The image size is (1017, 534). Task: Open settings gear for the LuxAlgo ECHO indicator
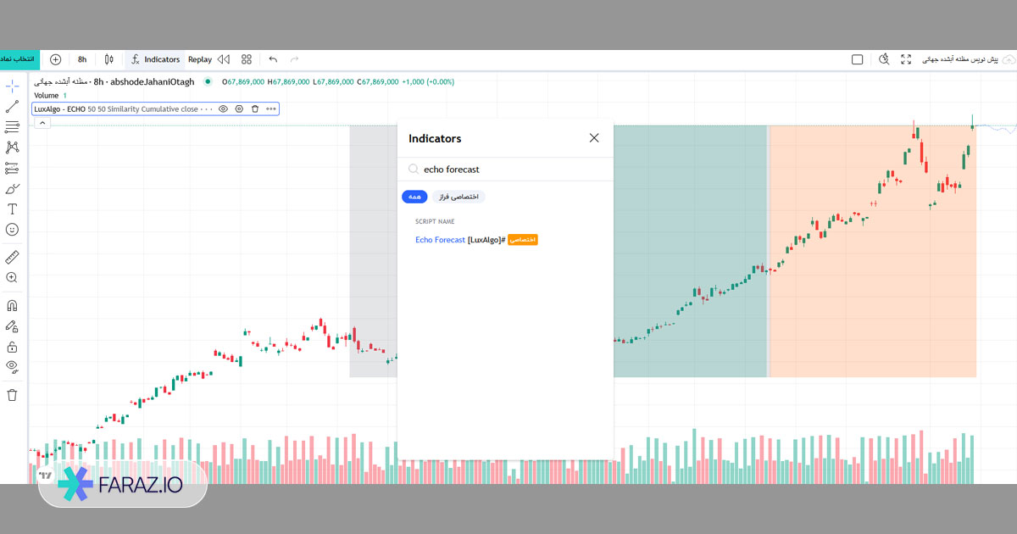click(x=239, y=108)
